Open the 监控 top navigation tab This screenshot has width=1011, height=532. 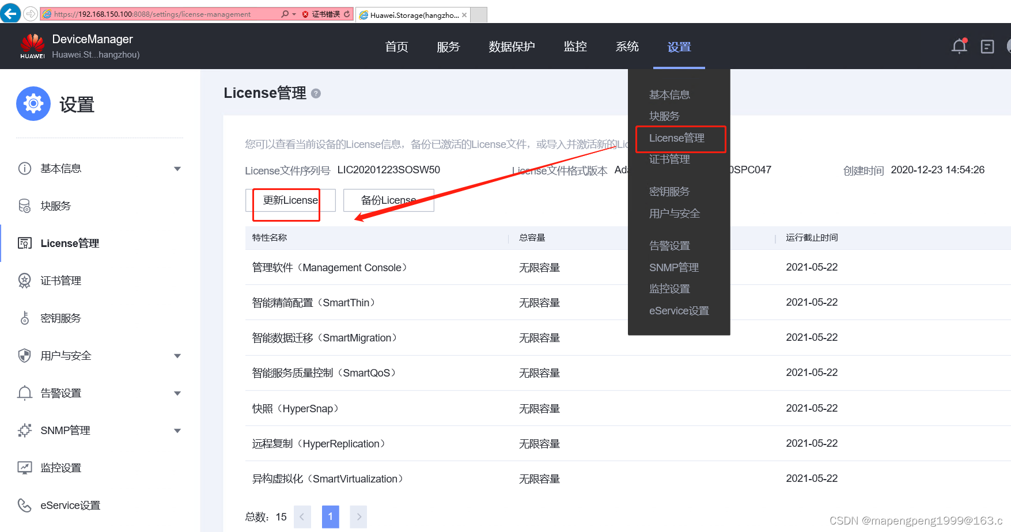pyautogui.click(x=575, y=47)
